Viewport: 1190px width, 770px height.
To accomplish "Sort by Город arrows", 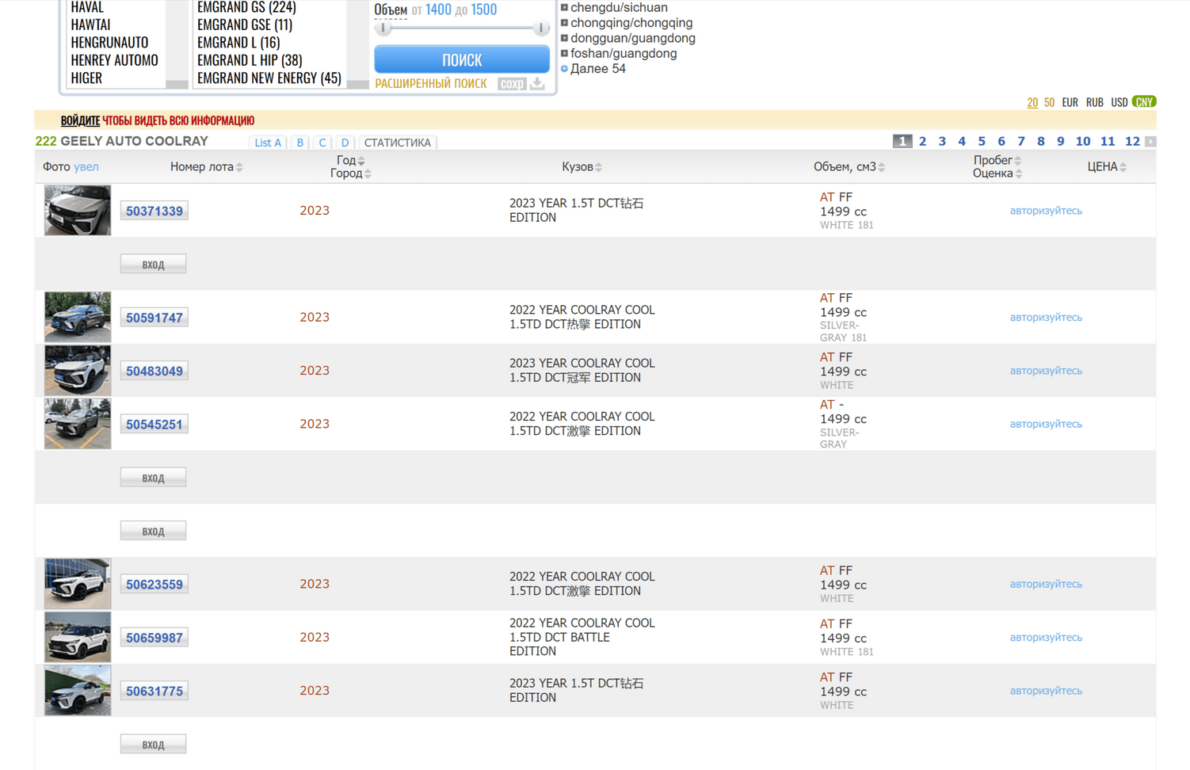I will [368, 173].
